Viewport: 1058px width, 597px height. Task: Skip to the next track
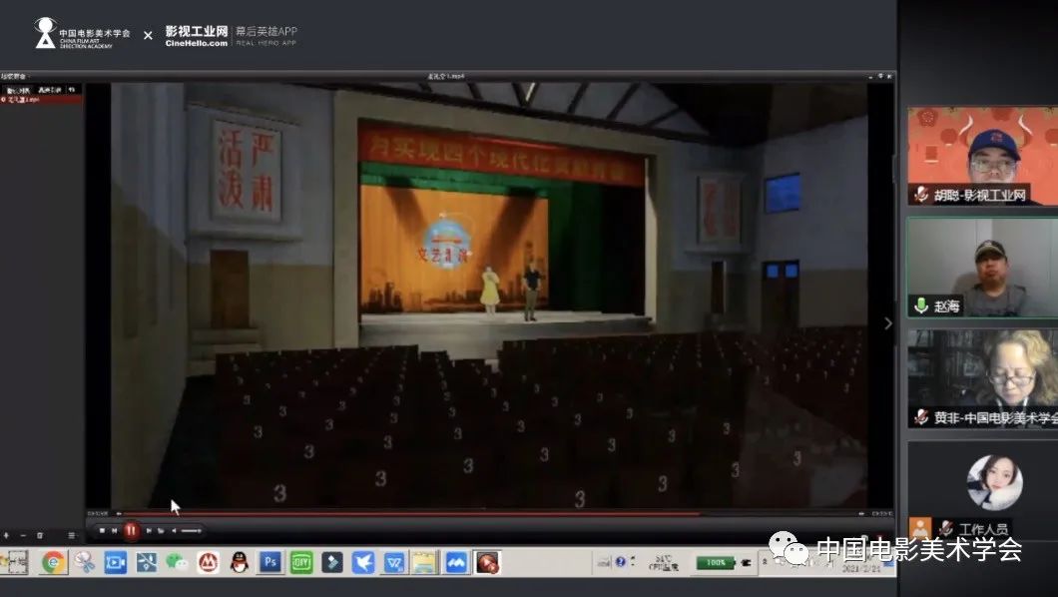pos(149,531)
